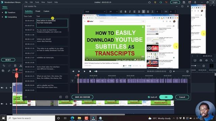Split clip with the scissors icon
This screenshot has height=121, width=216.
[21, 66]
